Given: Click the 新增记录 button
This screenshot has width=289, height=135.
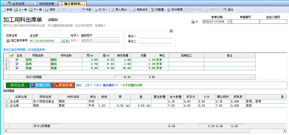Looking at the screenshot, I should tap(40, 85).
